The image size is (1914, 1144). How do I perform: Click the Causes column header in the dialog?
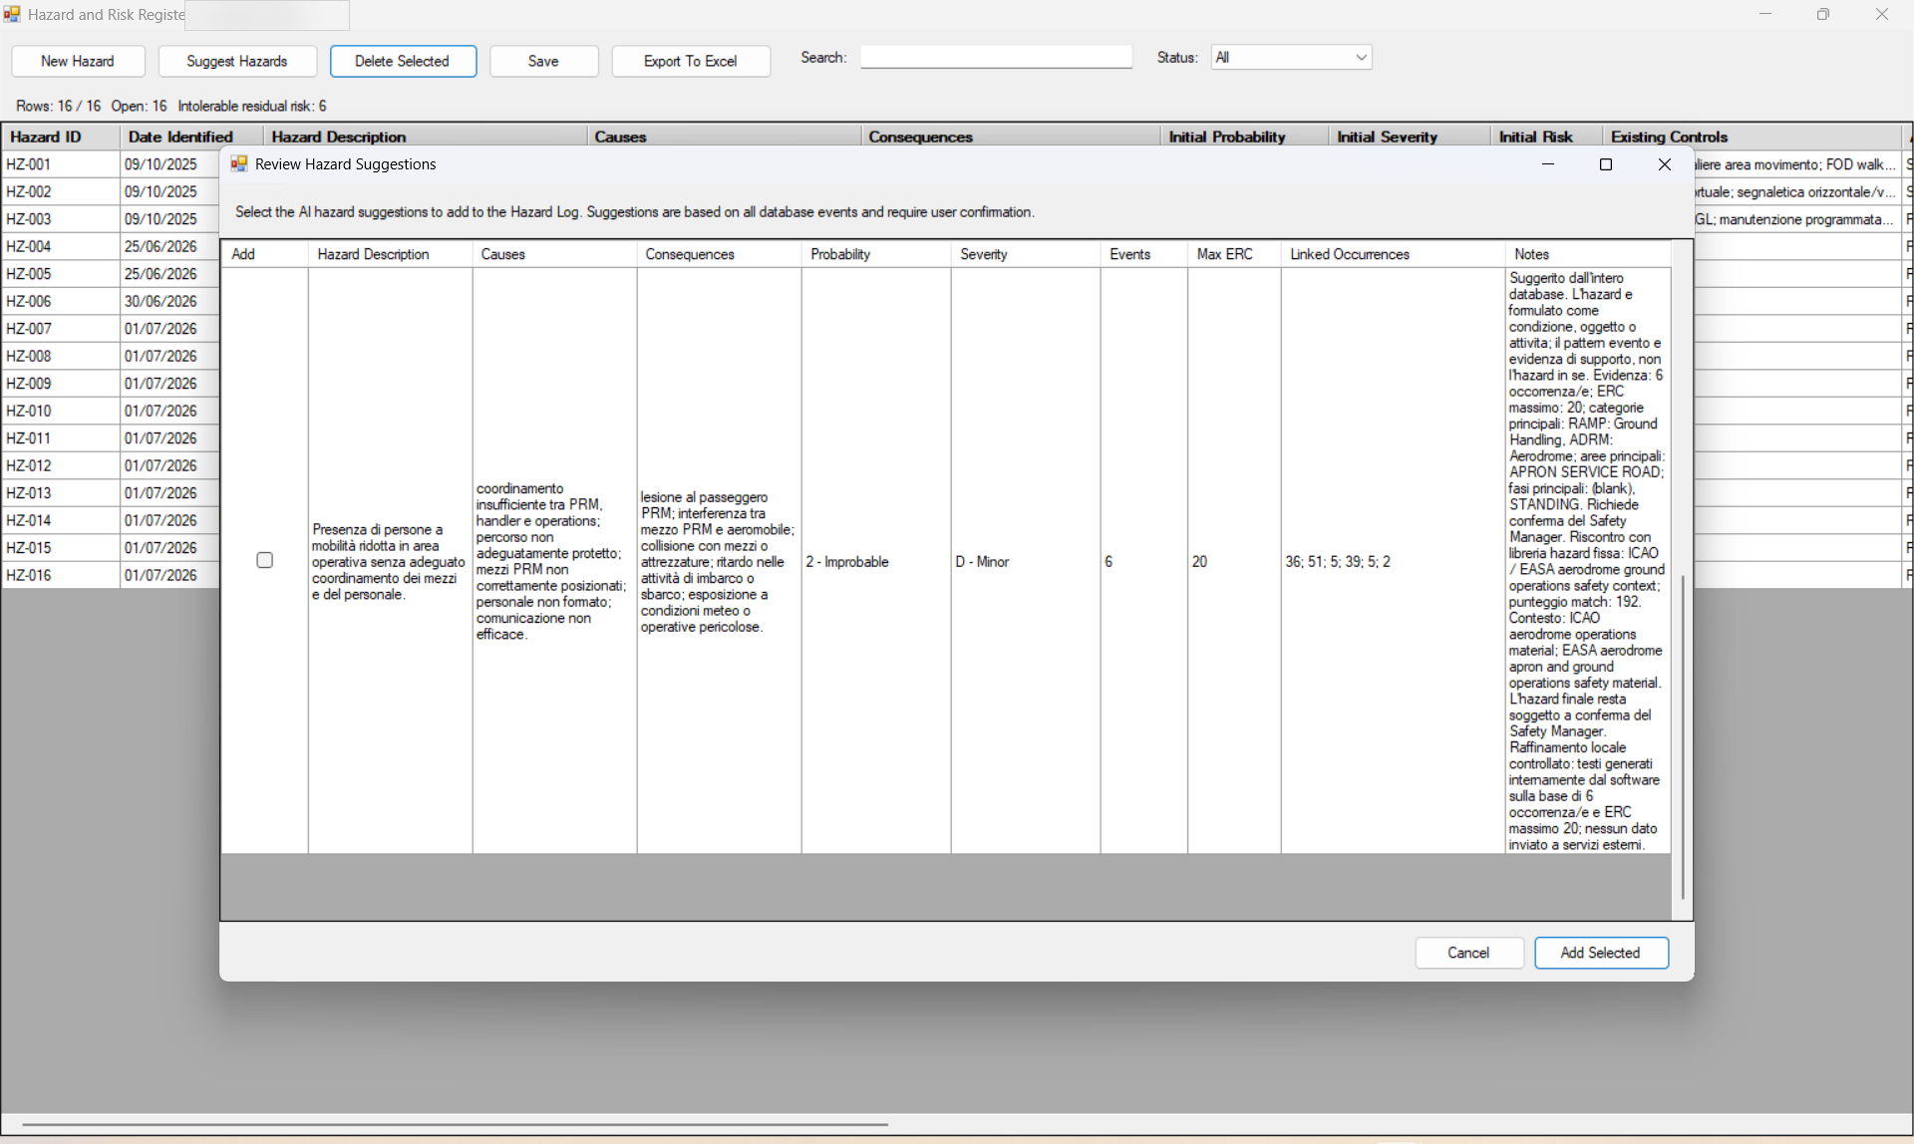point(554,254)
